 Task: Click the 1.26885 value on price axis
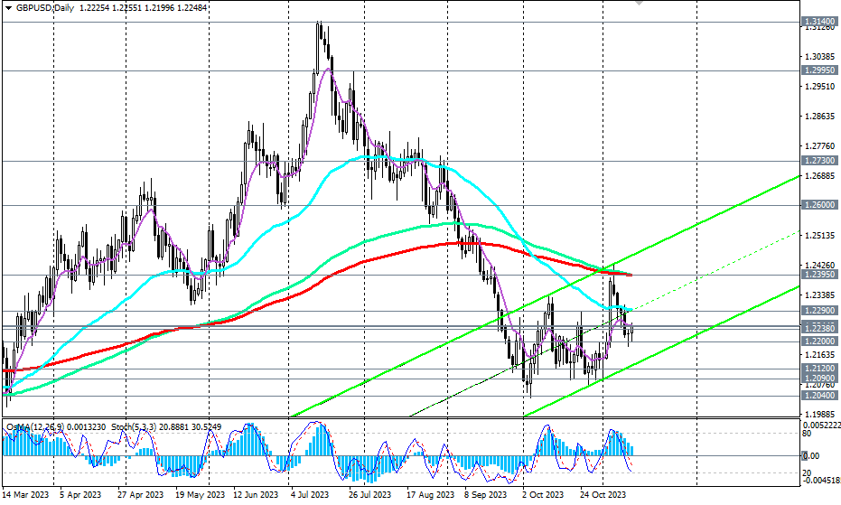click(820, 176)
